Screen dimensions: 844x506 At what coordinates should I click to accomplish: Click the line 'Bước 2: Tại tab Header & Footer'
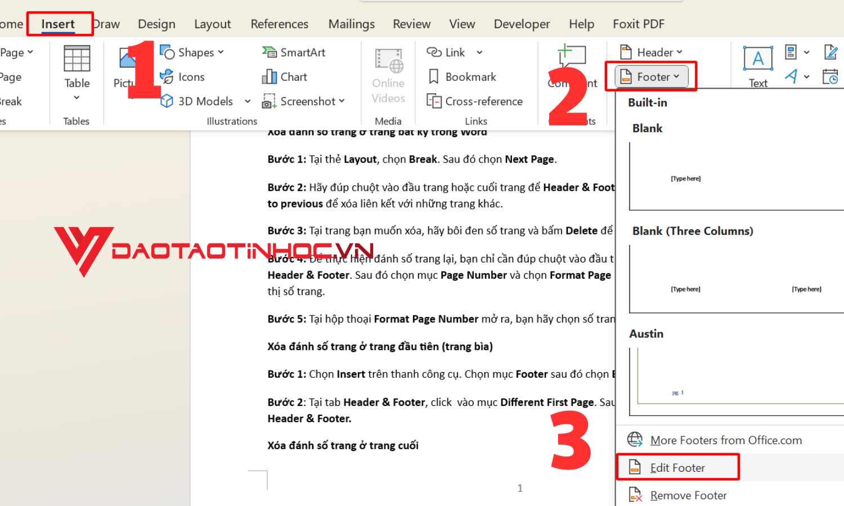coord(441,402)
